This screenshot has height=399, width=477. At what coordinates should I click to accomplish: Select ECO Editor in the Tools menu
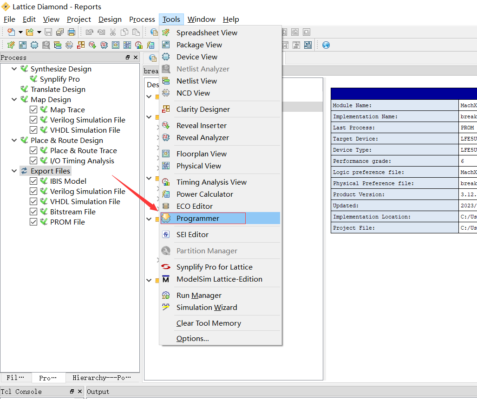pyautogui.click(x=220, y=206)
